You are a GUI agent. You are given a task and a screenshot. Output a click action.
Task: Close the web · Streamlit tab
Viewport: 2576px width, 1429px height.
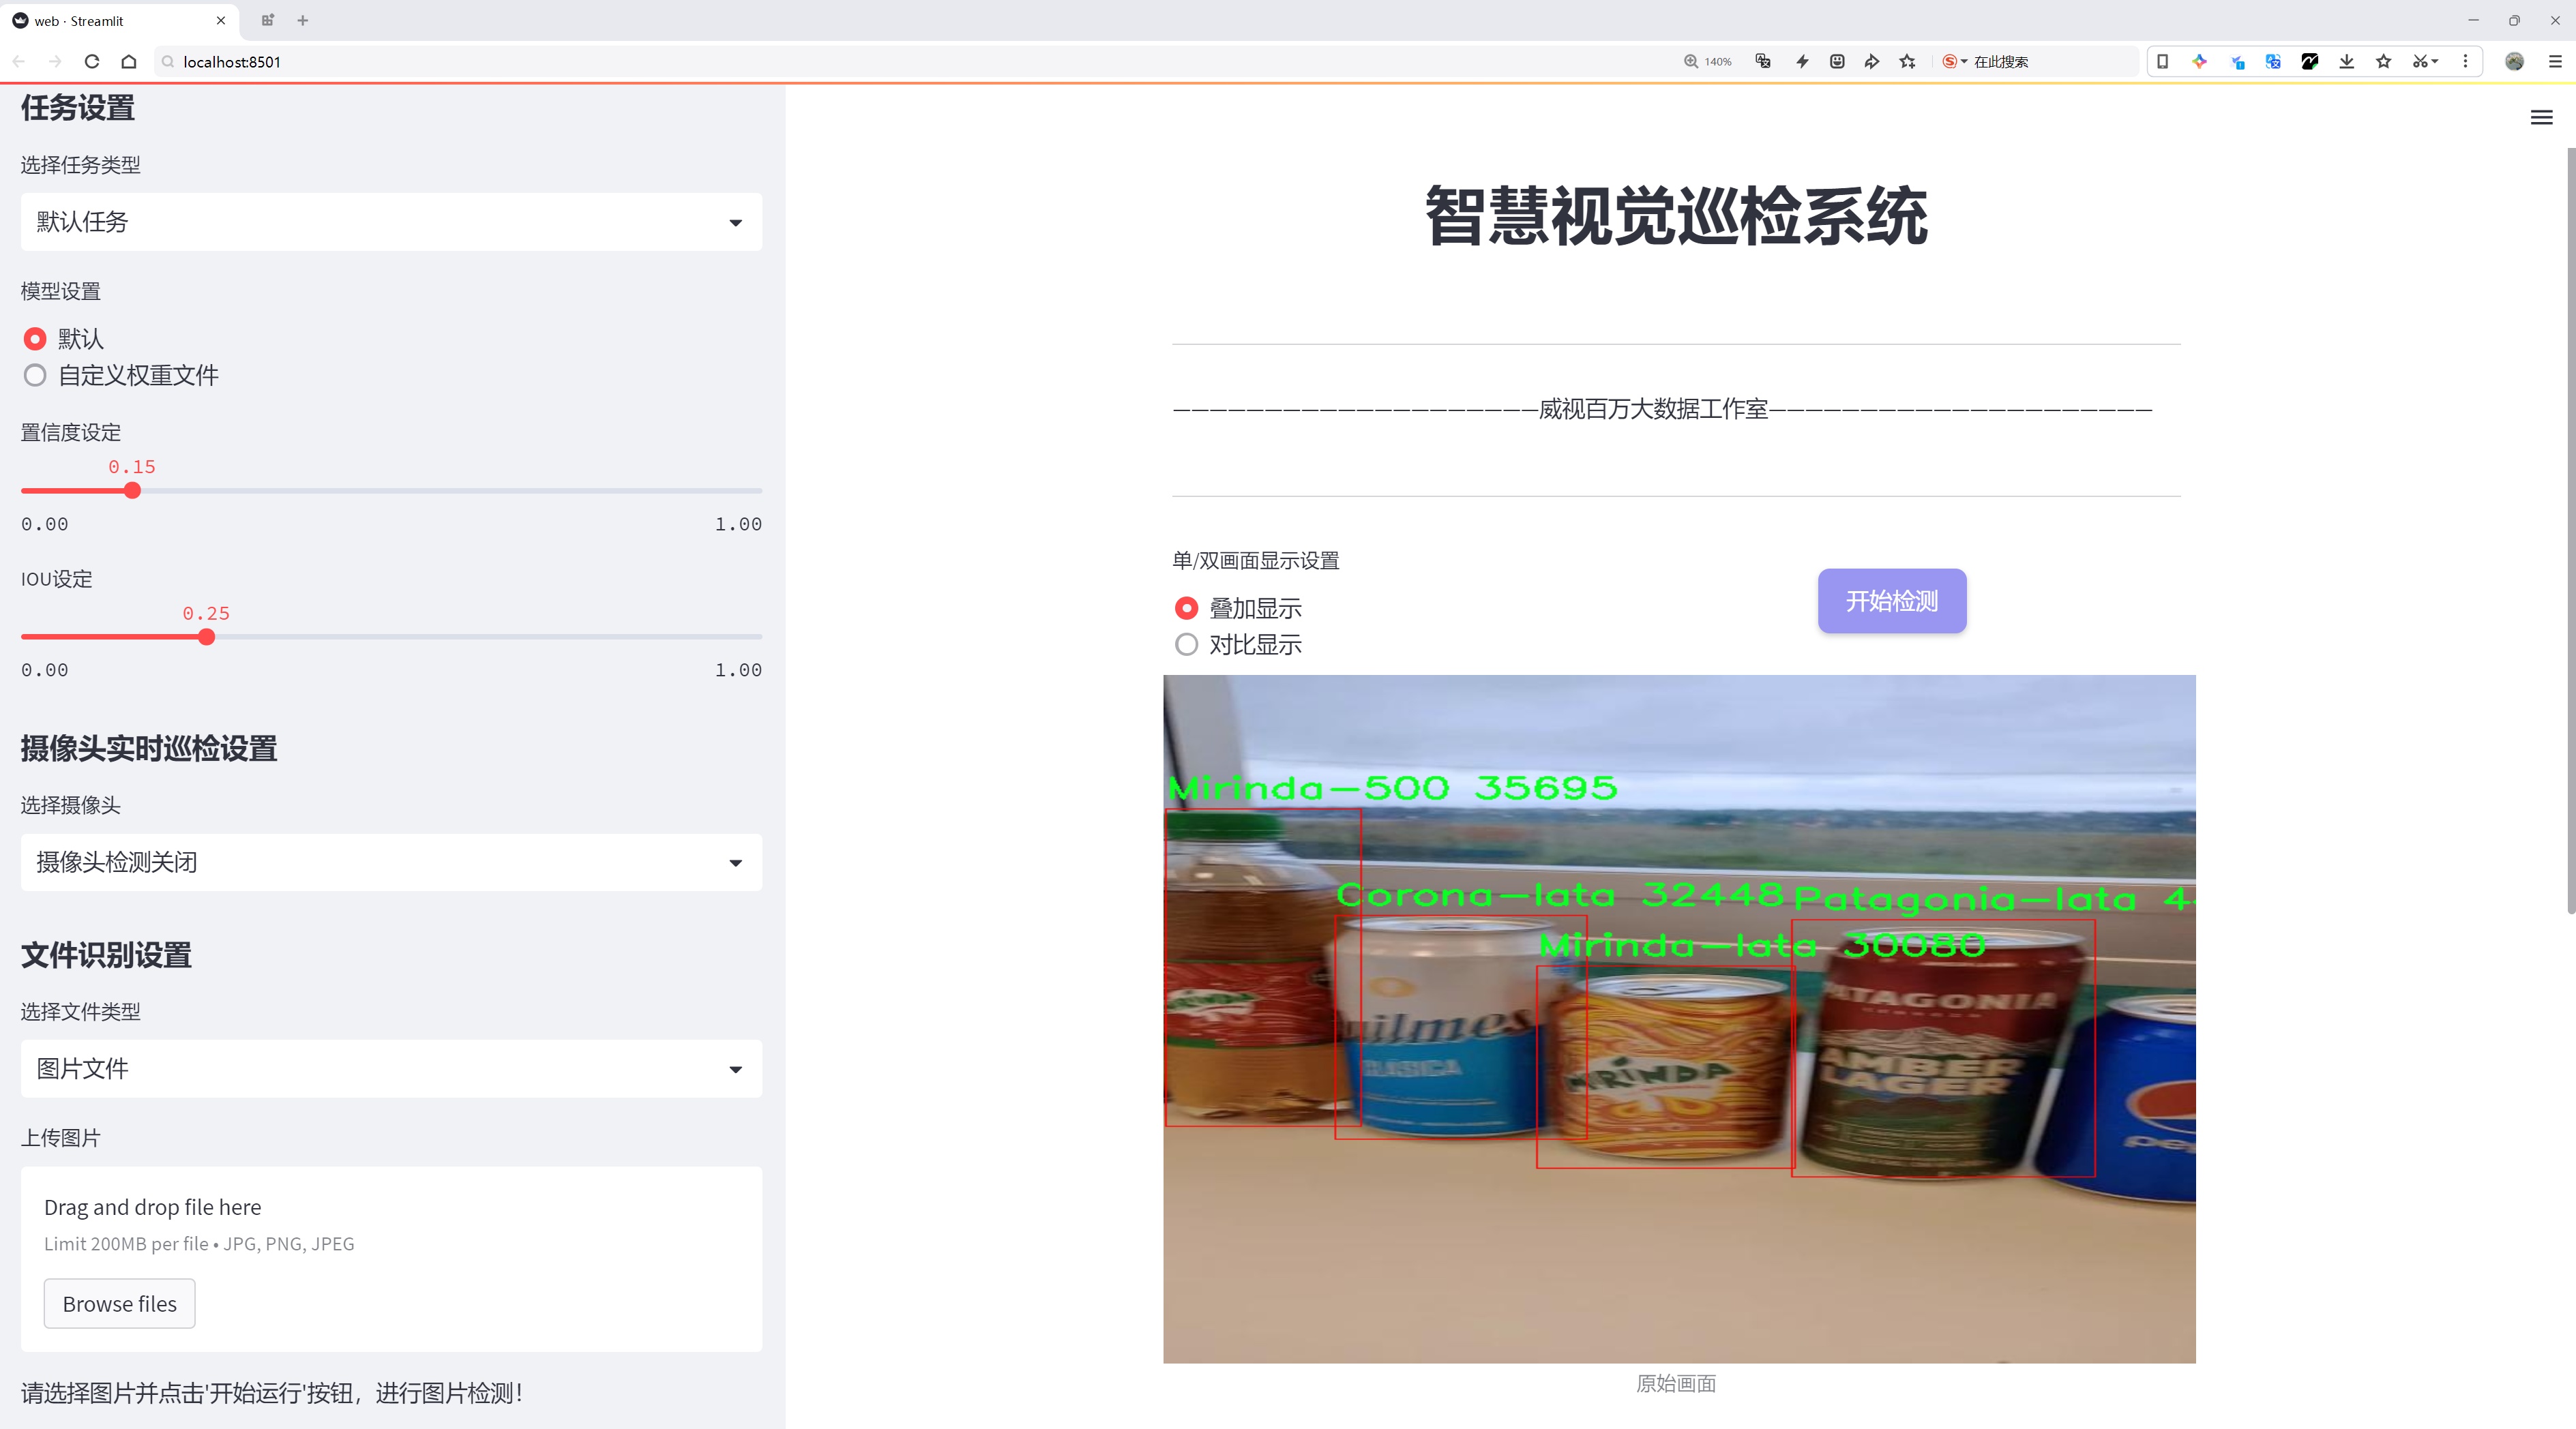click(x=220, y=20)
